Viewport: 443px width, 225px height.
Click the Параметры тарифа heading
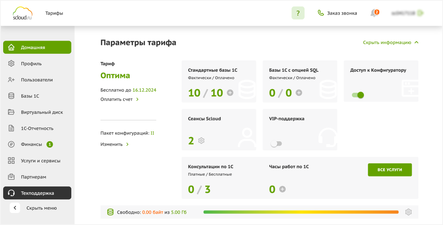click(138, 43)
